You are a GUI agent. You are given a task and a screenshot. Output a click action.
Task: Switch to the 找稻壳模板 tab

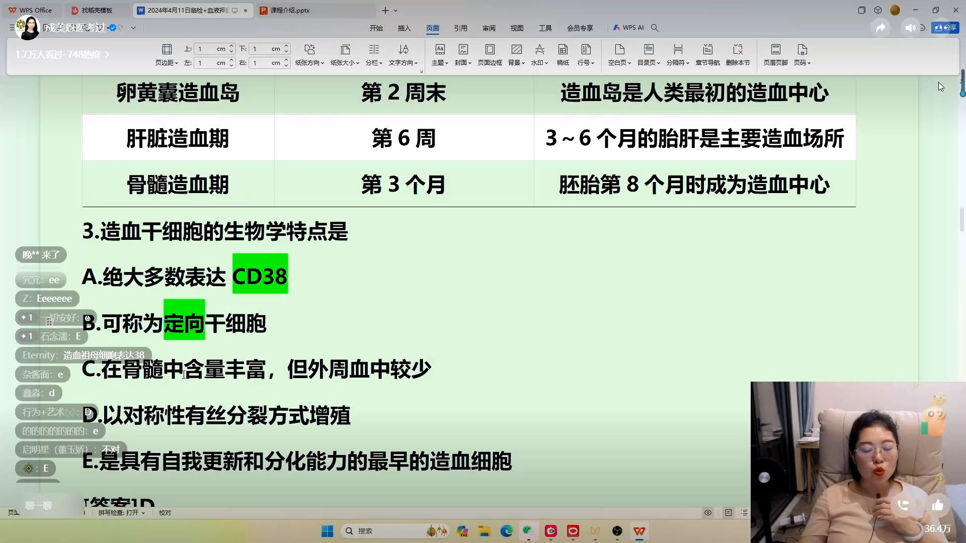click(x=97, y=10)
